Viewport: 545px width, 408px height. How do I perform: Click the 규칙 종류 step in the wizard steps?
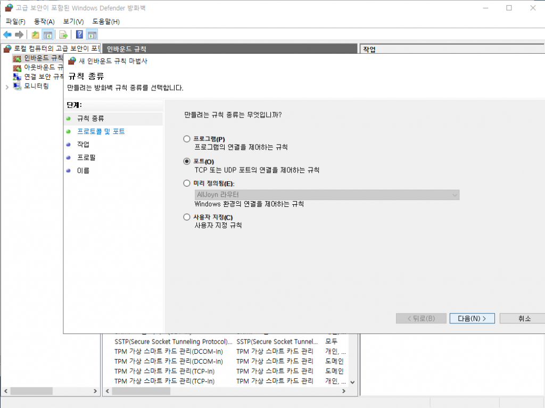click(x=90, y=119)
